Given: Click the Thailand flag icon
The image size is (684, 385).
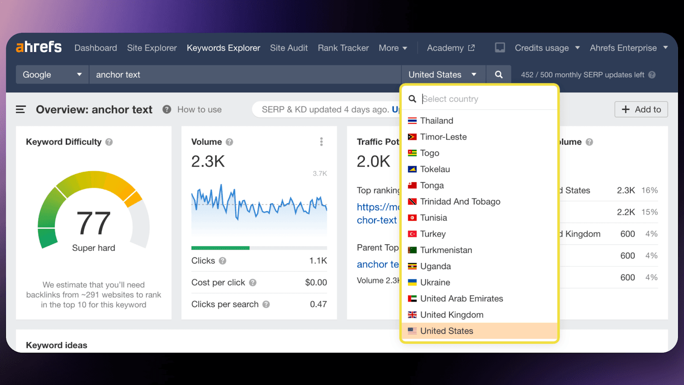Looking at the screenshot, I should 412,121.
